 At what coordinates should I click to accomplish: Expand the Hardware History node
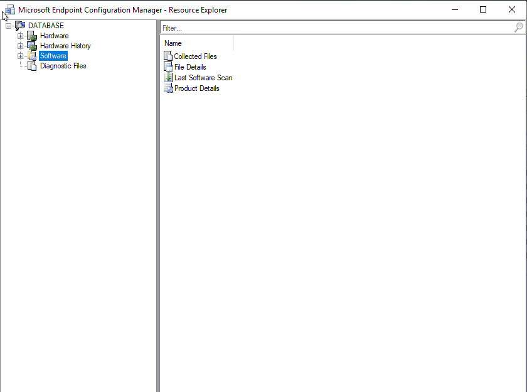click(20, 46)
